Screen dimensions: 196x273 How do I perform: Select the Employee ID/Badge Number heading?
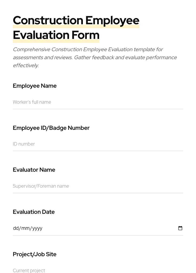coord(51,128)
